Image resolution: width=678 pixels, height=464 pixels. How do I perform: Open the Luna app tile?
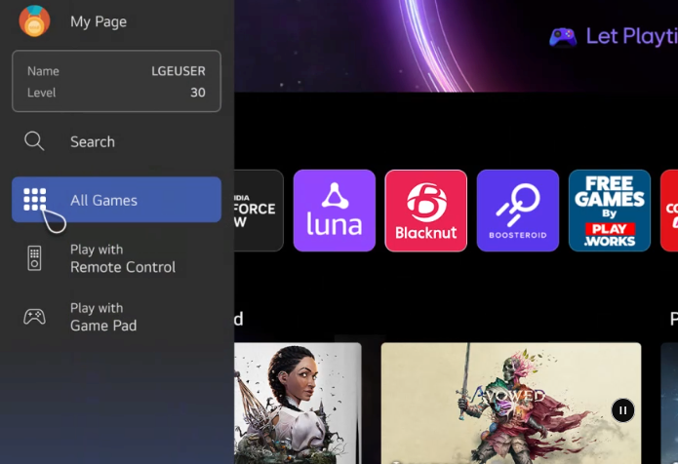pyautogui.click(x=335, y=211)
